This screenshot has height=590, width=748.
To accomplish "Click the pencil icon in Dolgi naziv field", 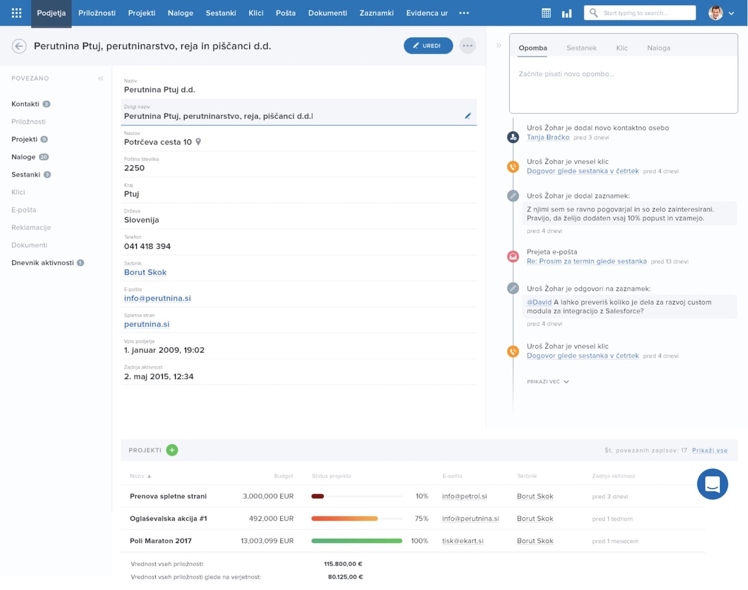I will (x=468, y=116).
